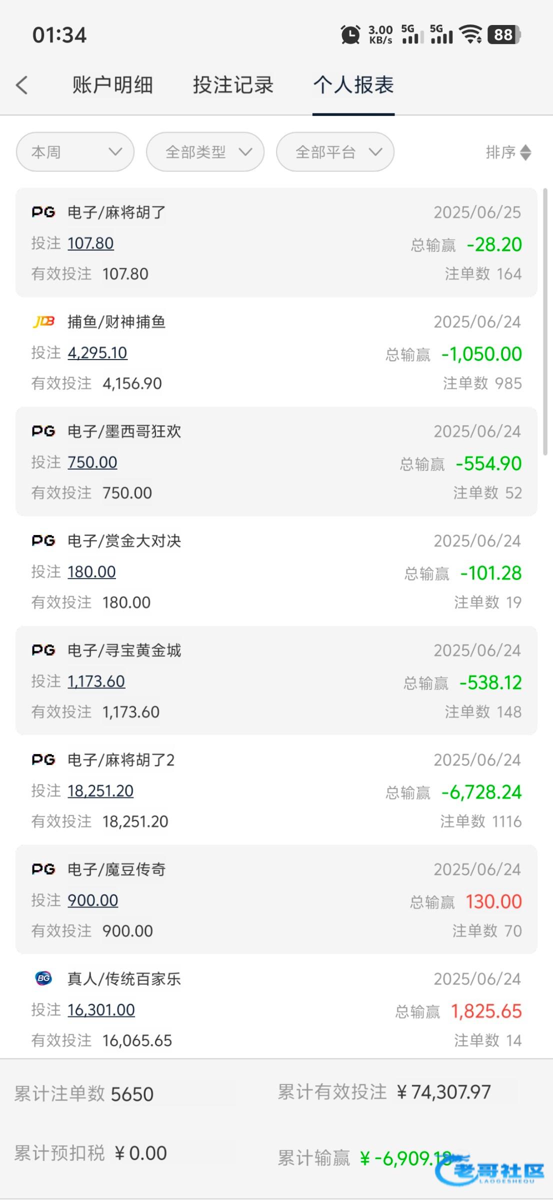Switch to the 投注记录 tab
Viewport: 553px width, 1200px height.
point(233,85)
